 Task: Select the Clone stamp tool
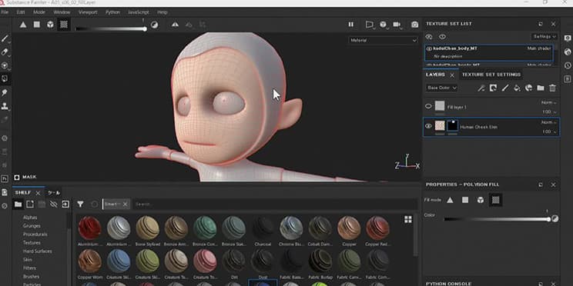click(5, 106)
